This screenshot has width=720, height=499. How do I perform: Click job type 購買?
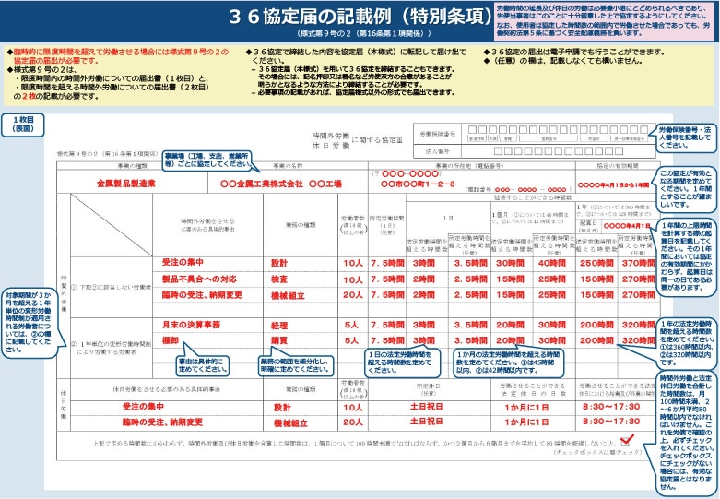click(x=278, y=341)
